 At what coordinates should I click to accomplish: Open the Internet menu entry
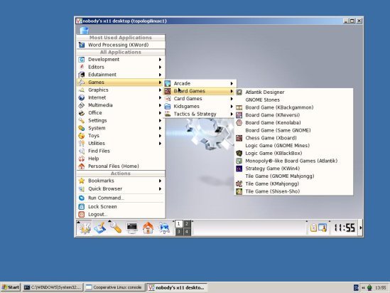(121, 97)
